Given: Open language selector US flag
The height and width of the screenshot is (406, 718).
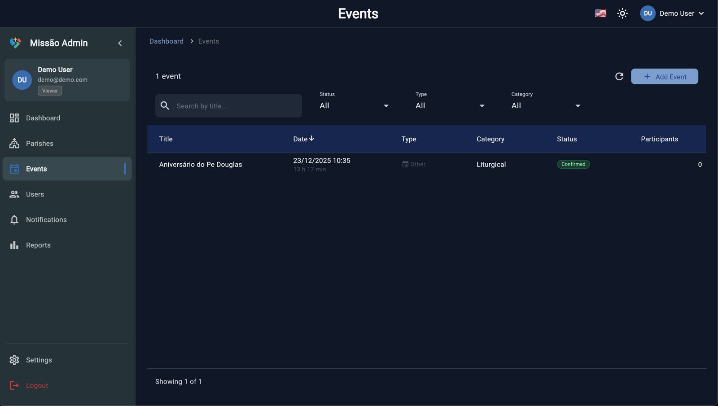Looking at the screenshot, I should click(x=600, y=13).
